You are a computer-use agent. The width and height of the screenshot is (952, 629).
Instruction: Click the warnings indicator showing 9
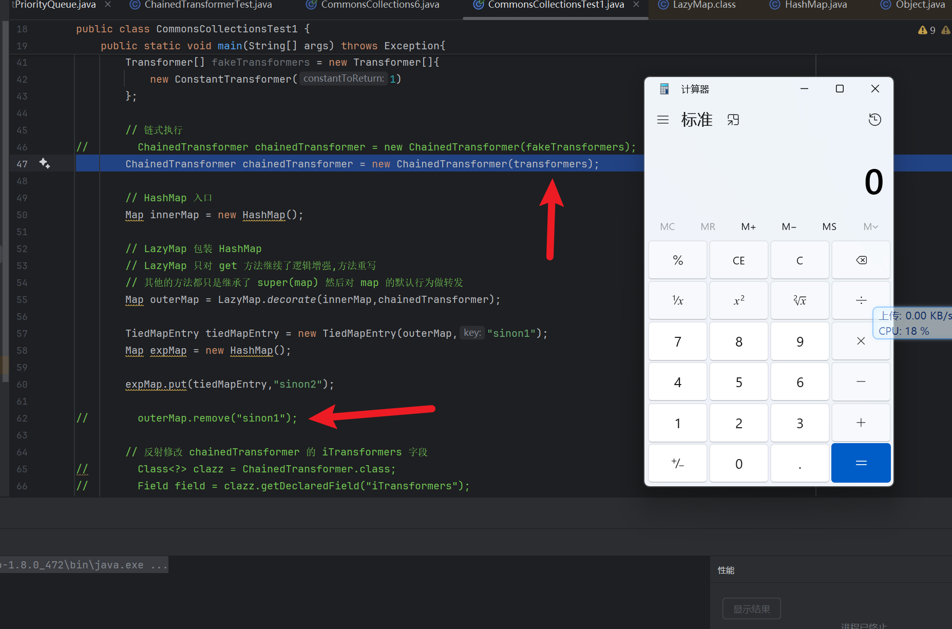[x=927, y=30]
